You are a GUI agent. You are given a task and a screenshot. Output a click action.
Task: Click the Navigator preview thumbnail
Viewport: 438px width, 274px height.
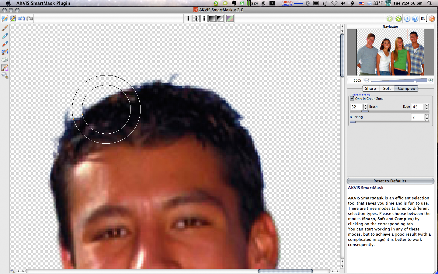391,52
